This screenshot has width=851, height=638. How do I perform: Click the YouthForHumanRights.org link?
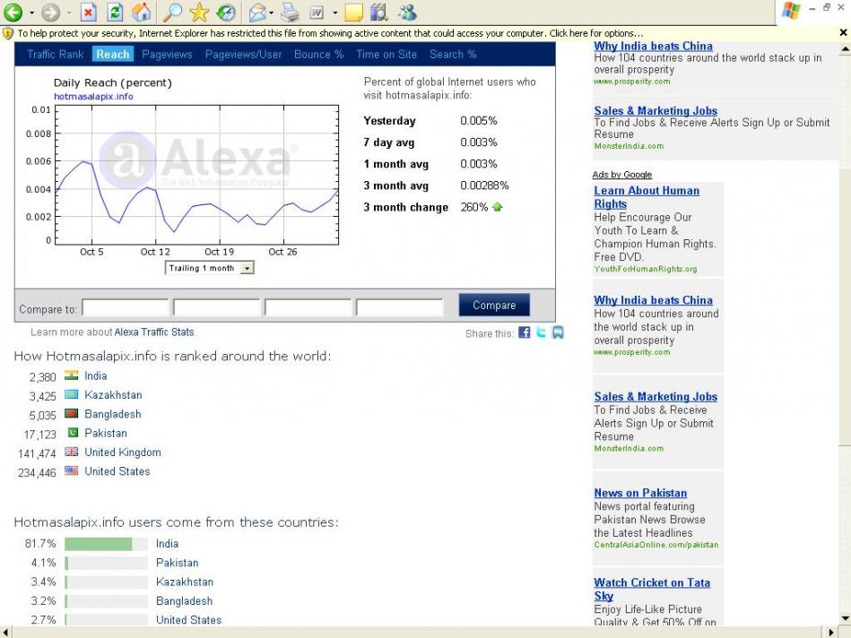[x=646, y=269]
